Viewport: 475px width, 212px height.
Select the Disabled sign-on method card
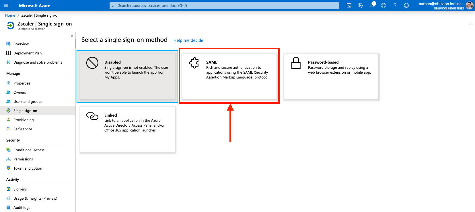pos(127,76)
